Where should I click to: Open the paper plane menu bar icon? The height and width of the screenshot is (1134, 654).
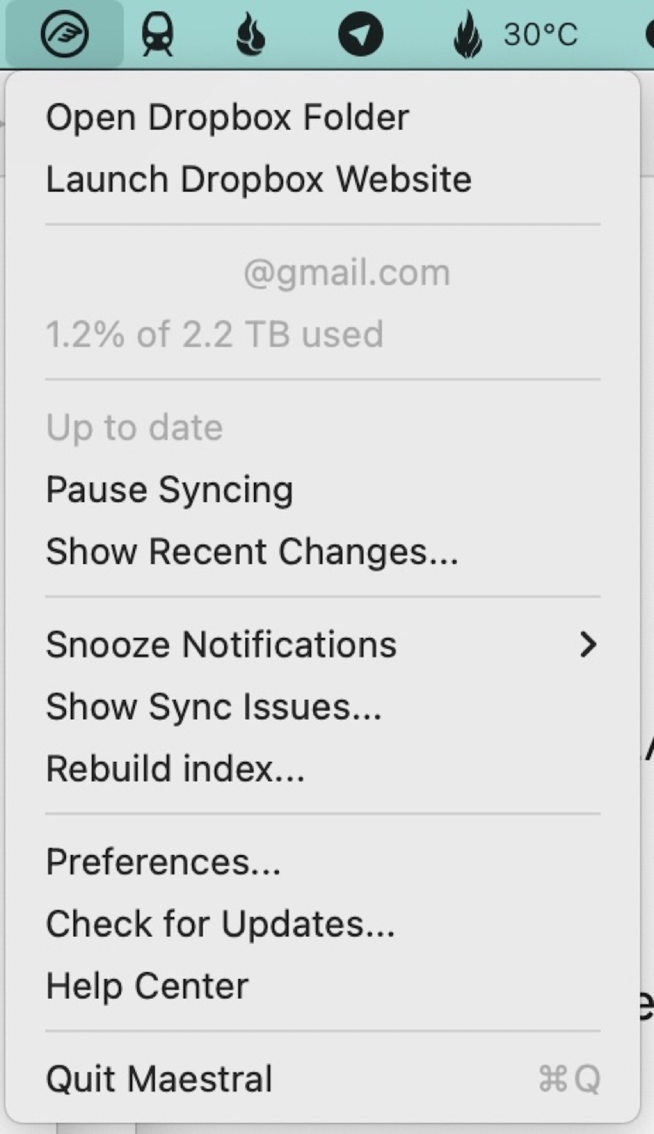click(x=360, y=34)
